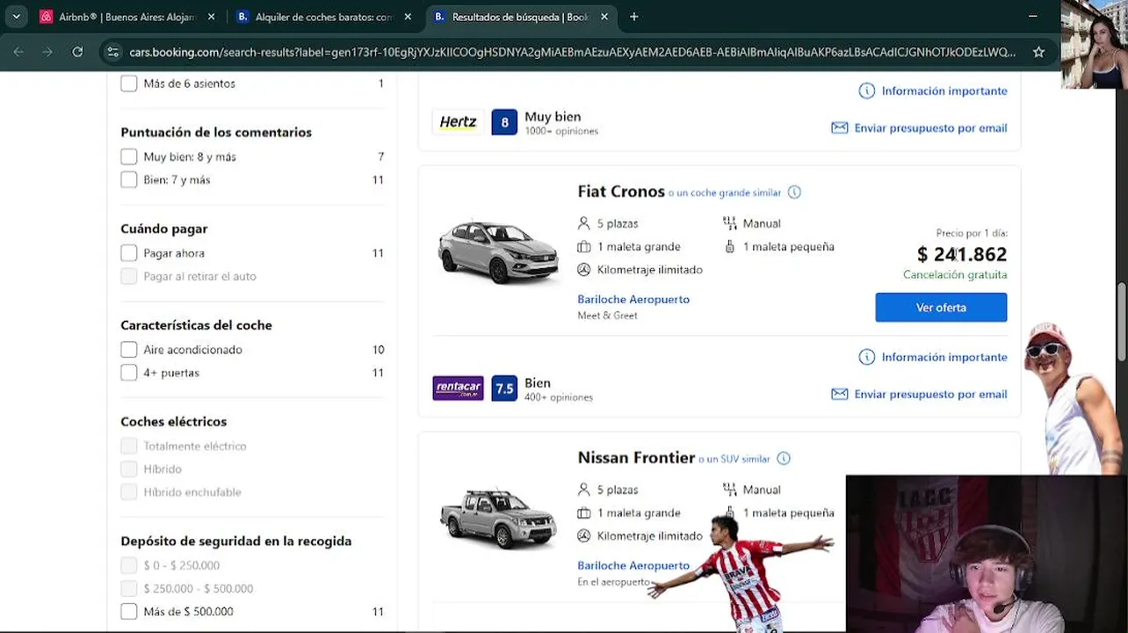Tick the Aire acondicionado checkbox

[129, 350]
